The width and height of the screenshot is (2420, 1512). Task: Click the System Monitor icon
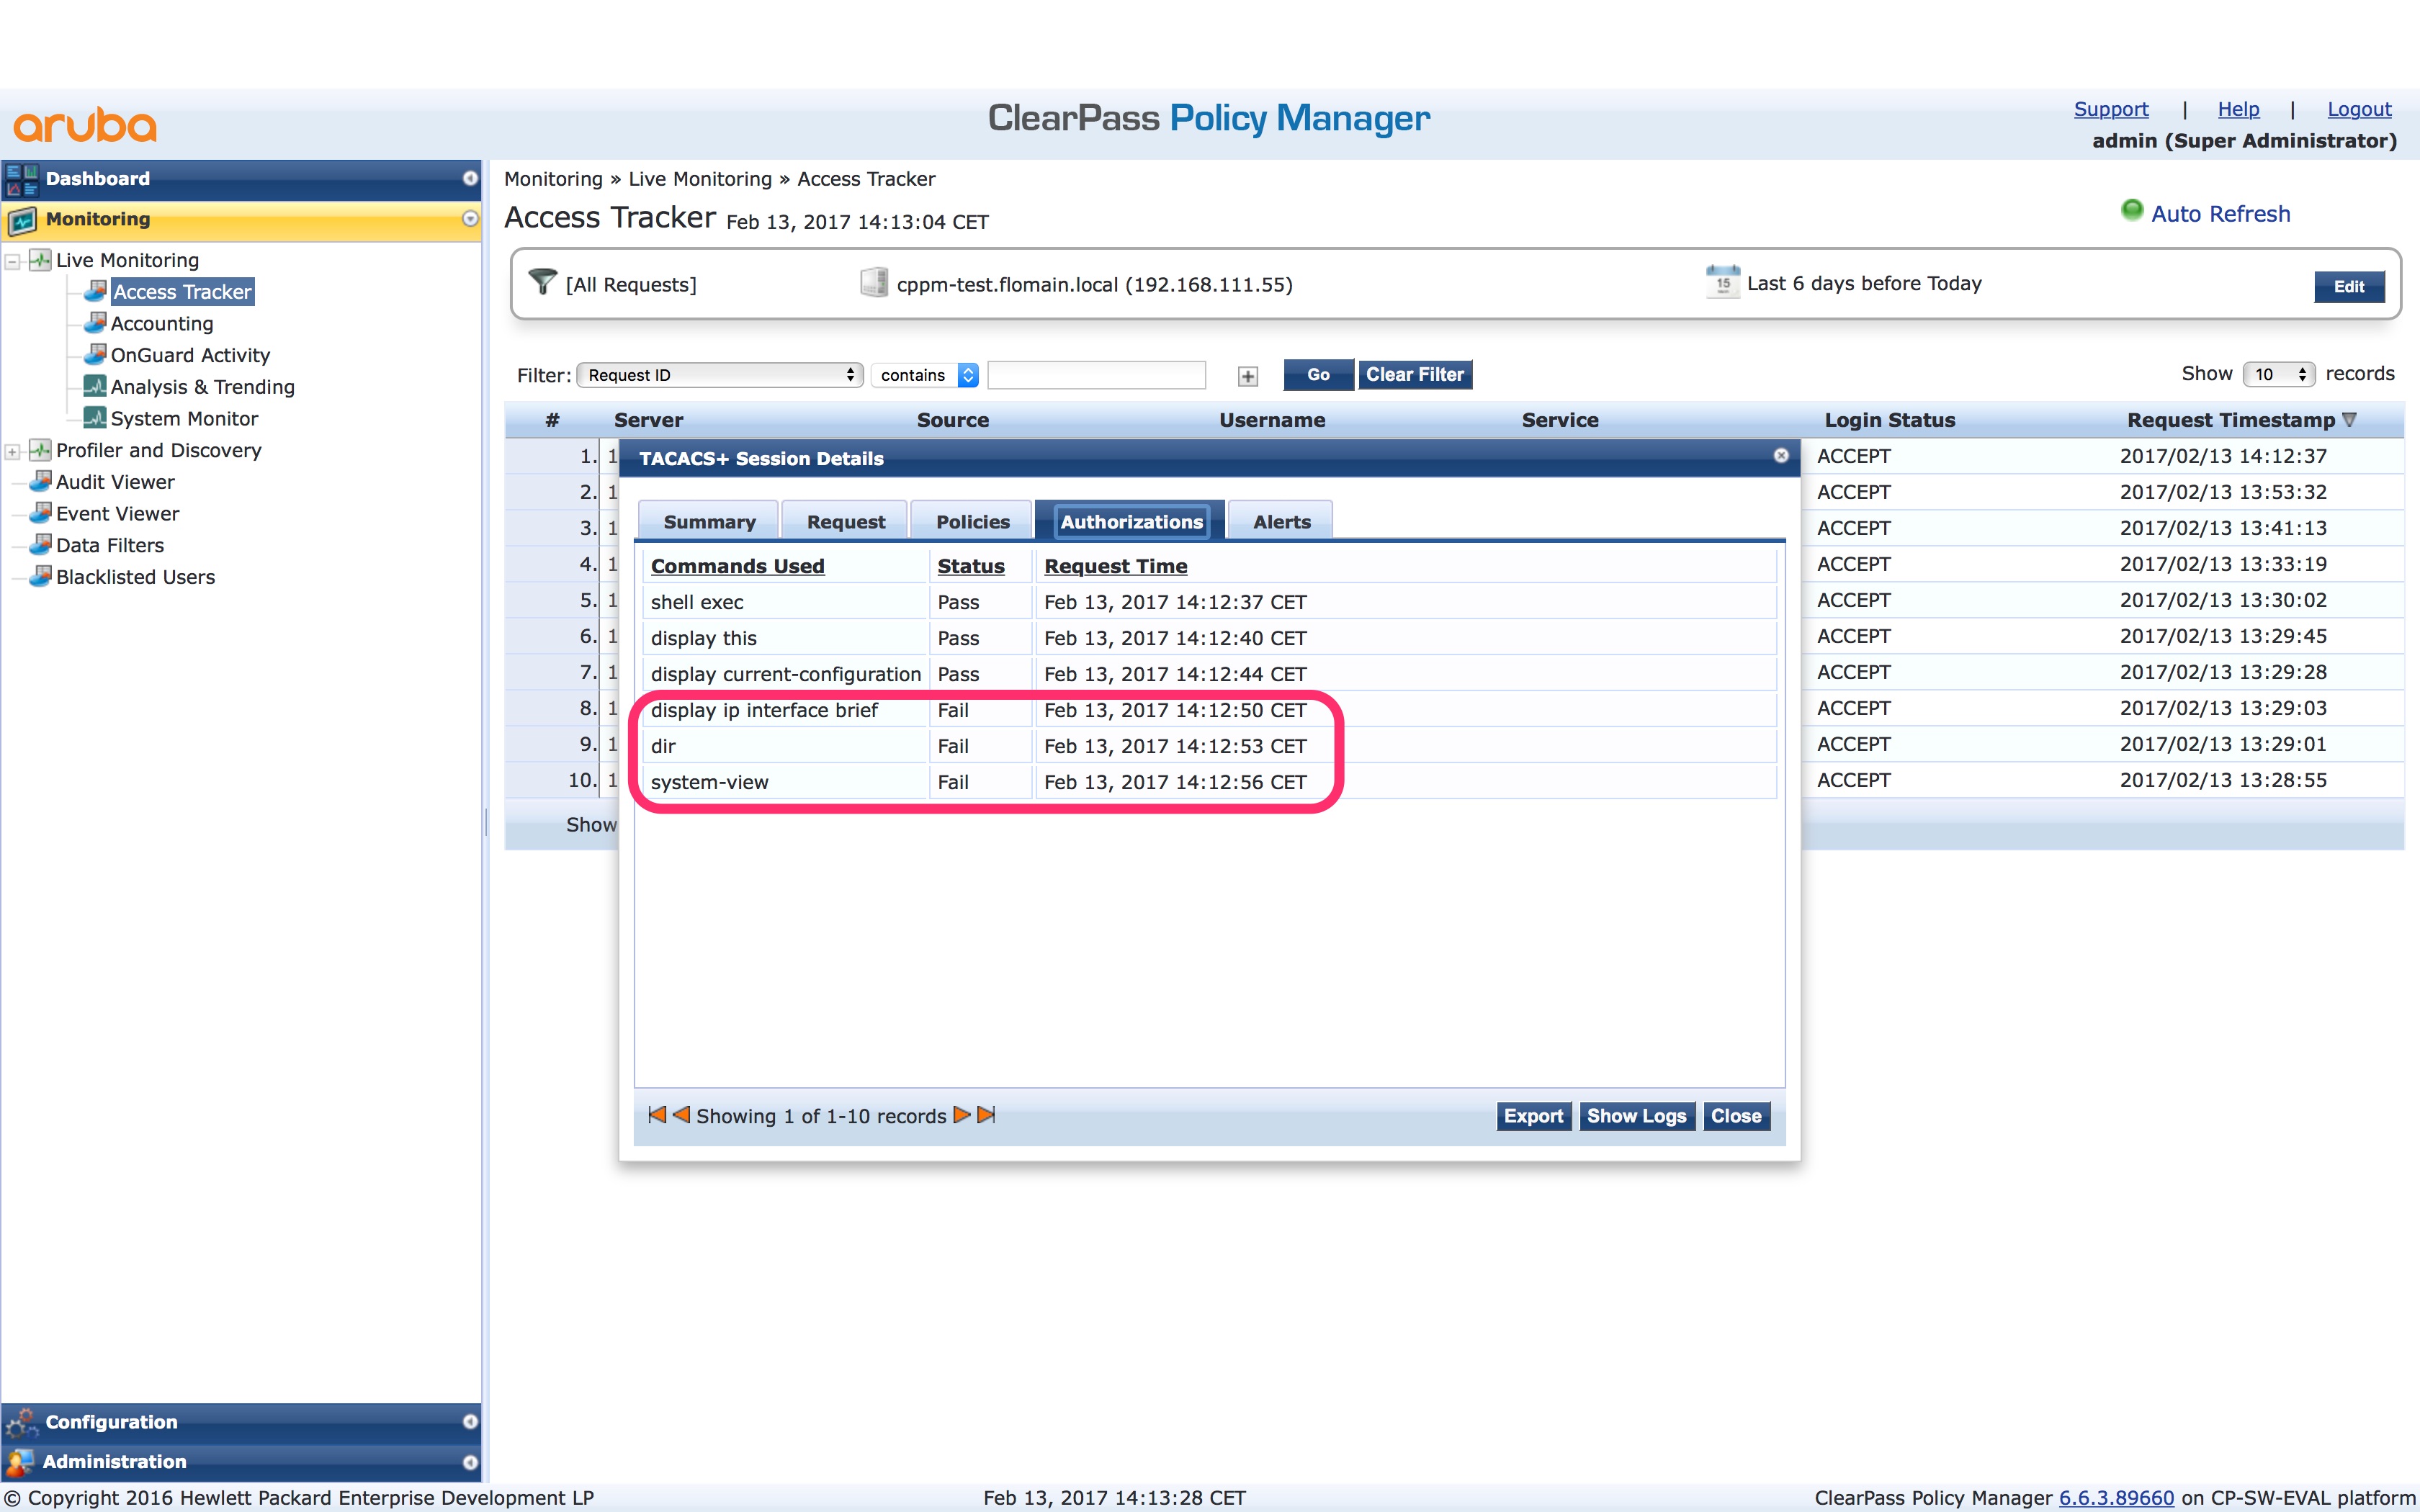(x=94, y=419)
